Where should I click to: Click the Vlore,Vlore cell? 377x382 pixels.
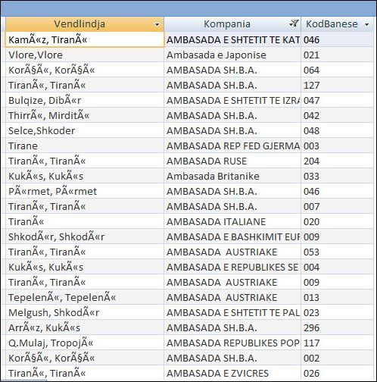pos(85,55)
